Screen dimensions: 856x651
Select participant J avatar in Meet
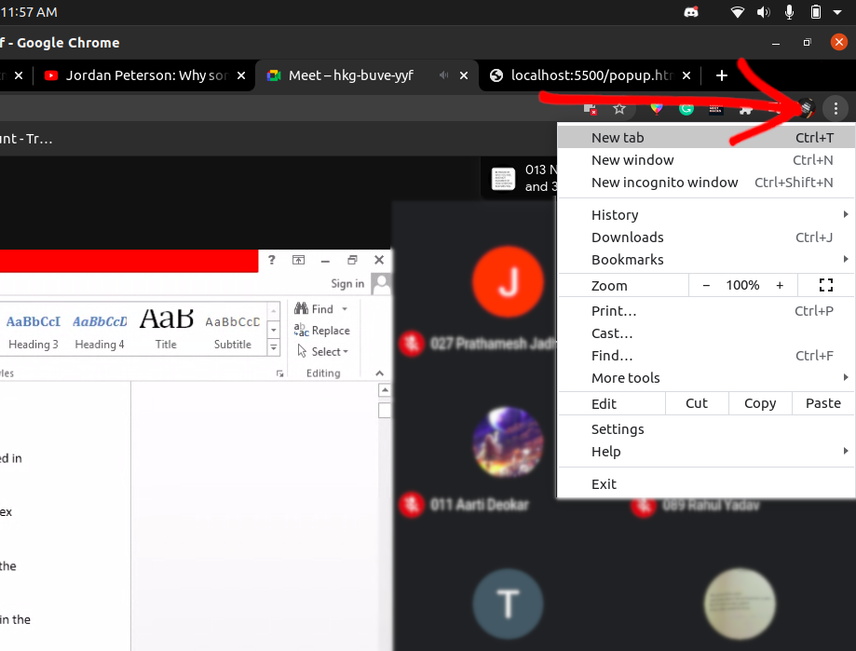click(x=508, y=282)
